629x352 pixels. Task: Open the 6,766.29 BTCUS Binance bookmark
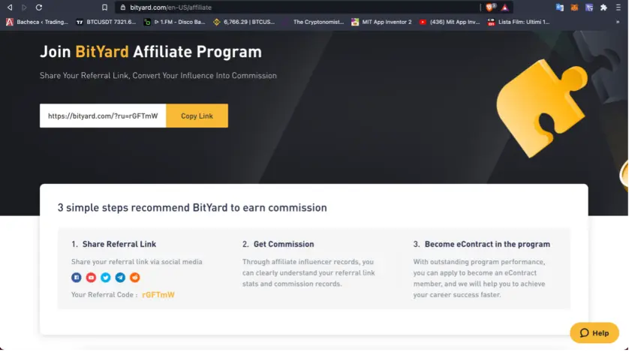point(244,22)
